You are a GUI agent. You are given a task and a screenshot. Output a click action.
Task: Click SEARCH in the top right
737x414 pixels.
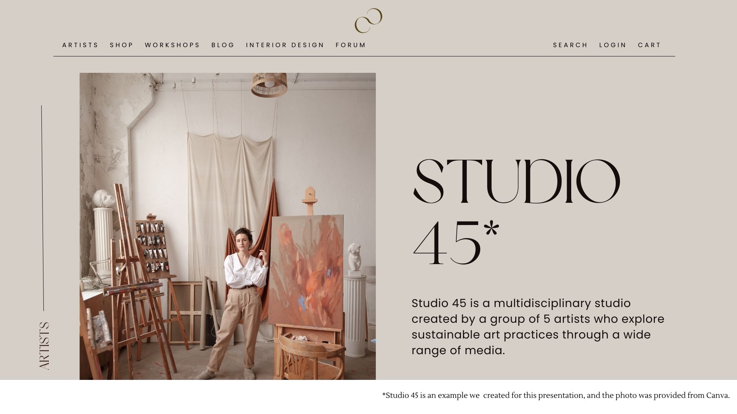click(570, 45)
